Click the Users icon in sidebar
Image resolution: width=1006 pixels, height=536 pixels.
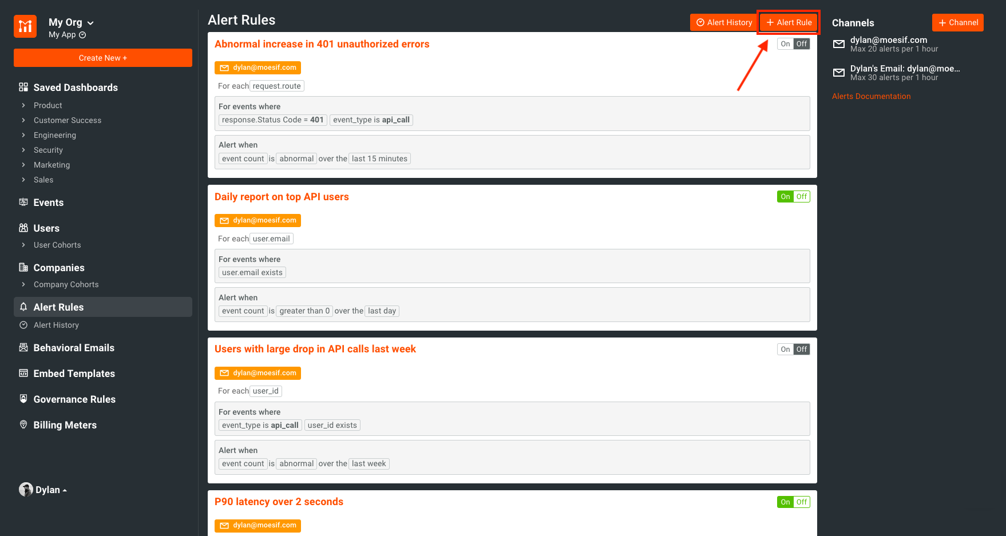[x=23, y=228]
